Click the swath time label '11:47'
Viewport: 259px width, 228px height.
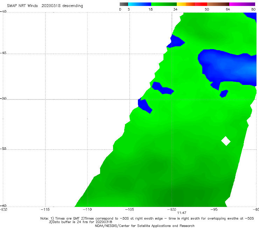click(x=182, y=213)
